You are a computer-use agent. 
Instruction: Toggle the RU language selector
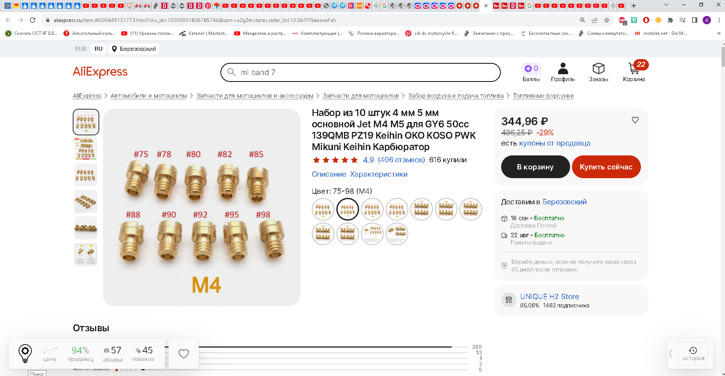(98, 49)
